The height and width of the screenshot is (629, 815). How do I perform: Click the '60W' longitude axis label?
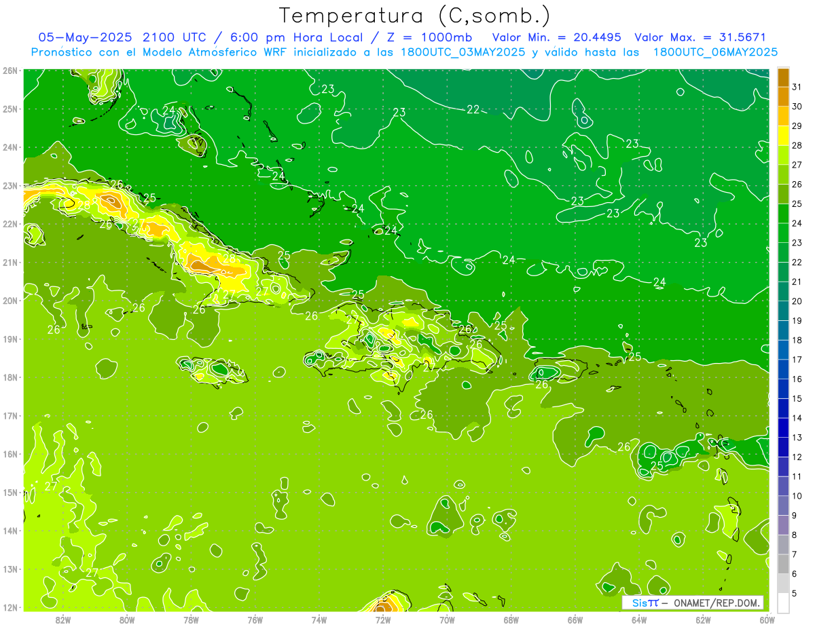point(767,620)
